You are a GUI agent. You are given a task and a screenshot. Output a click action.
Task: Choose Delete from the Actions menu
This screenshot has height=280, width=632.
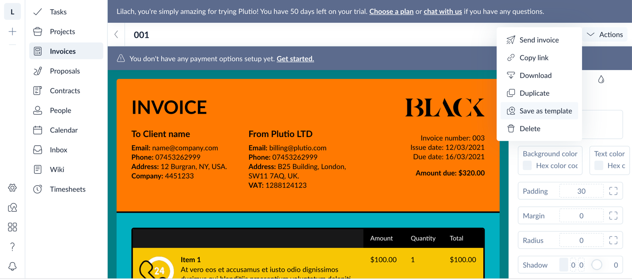tap(539, 129)
